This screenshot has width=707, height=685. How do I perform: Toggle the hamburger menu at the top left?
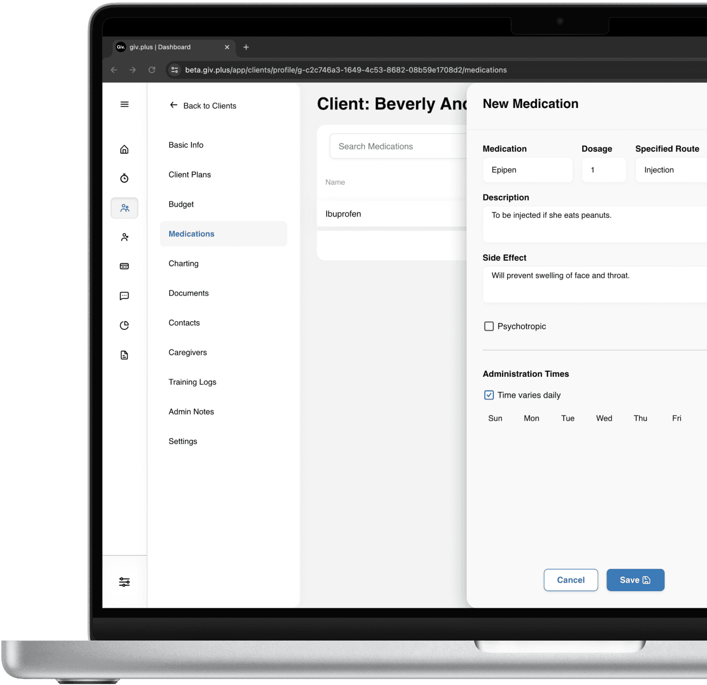click(x=124, y=104)
